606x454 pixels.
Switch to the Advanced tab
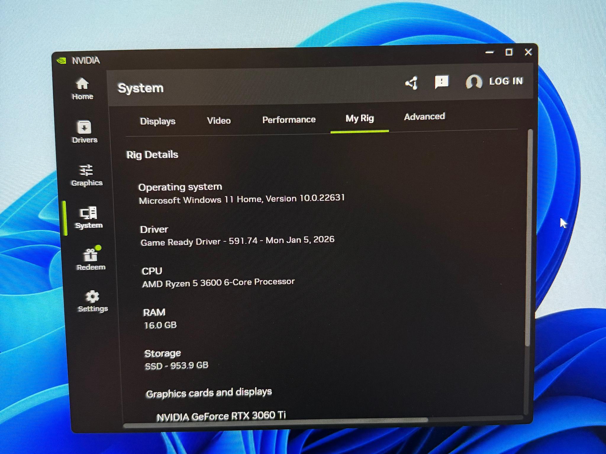click(424, 117)
